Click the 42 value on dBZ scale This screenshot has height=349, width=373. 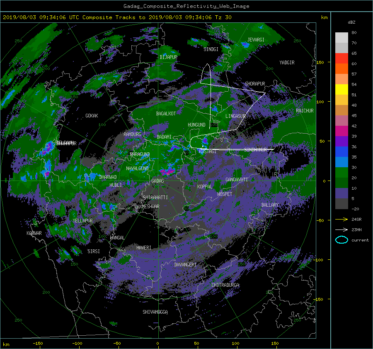pyautogui.click(x=354, y=126)
